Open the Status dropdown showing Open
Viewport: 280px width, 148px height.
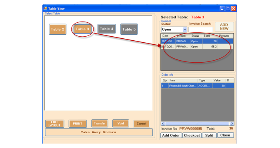click(x=174, y=30)
